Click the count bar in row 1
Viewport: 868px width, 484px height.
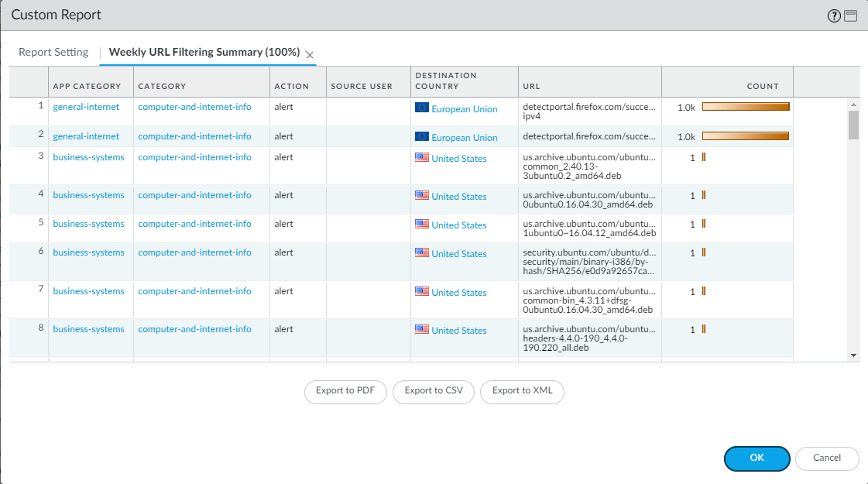(746, 107)
